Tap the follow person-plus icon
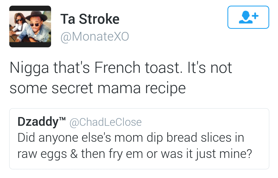 248,17
